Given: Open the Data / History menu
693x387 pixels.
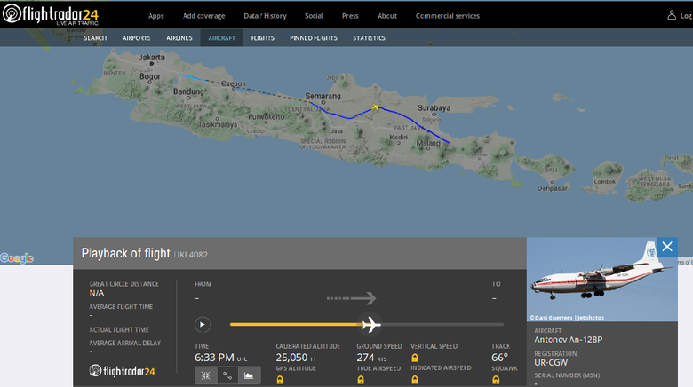Looking at the screenshot, I should tap(265, 16).
